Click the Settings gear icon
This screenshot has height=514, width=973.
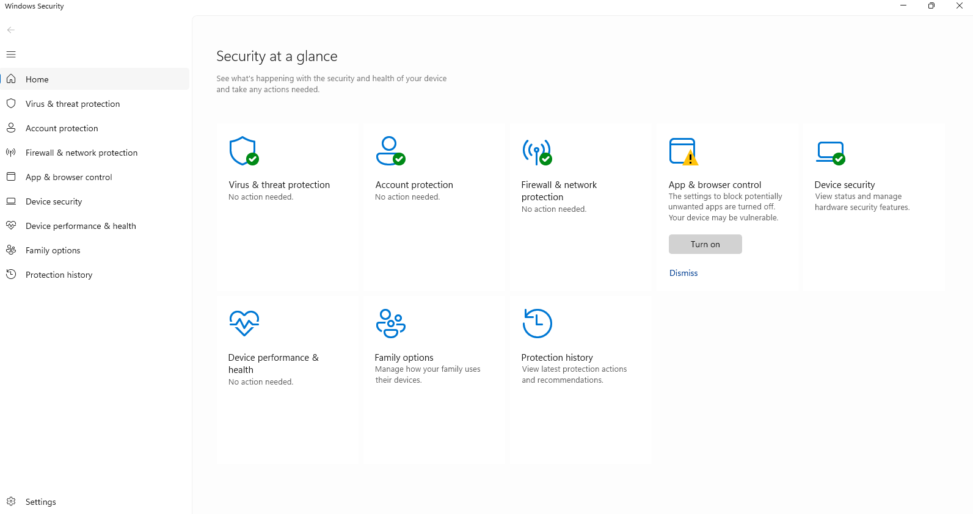[x=11, y=501]
